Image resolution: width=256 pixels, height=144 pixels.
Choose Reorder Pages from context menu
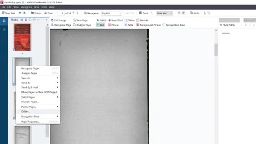tap(38, 102)
